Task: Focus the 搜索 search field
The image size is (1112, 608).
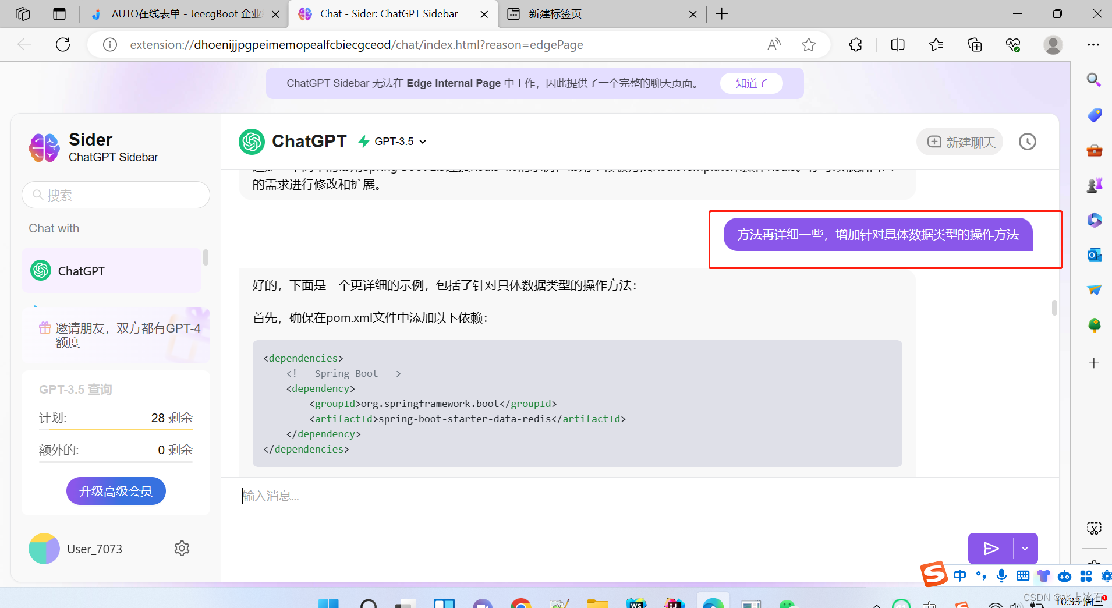Action: (116, 195)
